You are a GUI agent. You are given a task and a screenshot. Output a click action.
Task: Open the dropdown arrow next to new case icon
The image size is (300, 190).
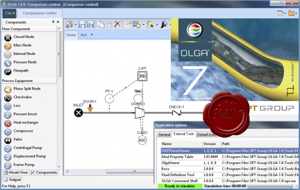click(x=75, y=24)
